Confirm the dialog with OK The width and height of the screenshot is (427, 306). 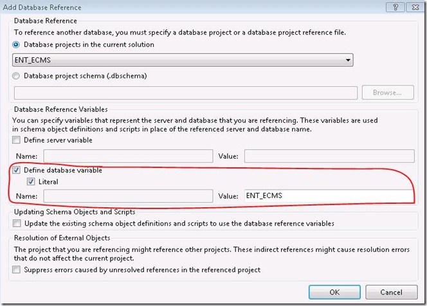point(334,291)
